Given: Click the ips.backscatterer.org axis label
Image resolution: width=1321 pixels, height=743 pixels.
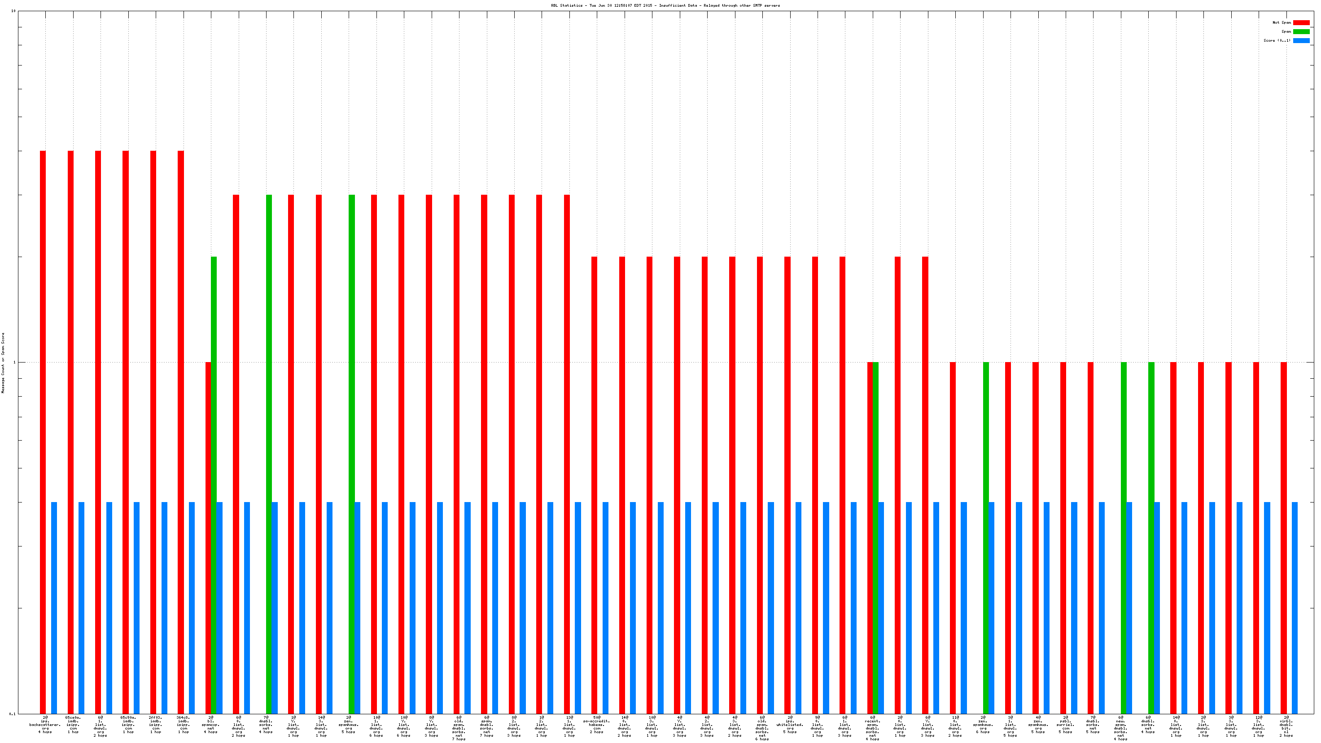Looking at the screenshot, I should [x=45, y=725].
